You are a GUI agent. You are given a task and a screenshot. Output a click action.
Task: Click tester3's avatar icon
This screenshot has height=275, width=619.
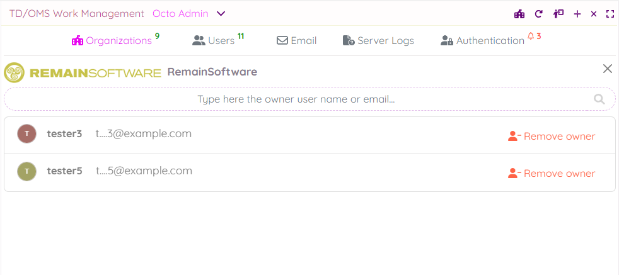pyautogui.click(x=26, y=134)
